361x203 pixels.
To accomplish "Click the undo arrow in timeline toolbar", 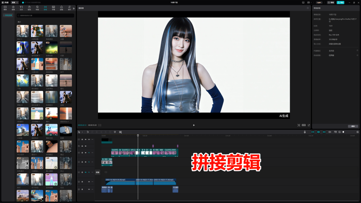I will [87, 132].
